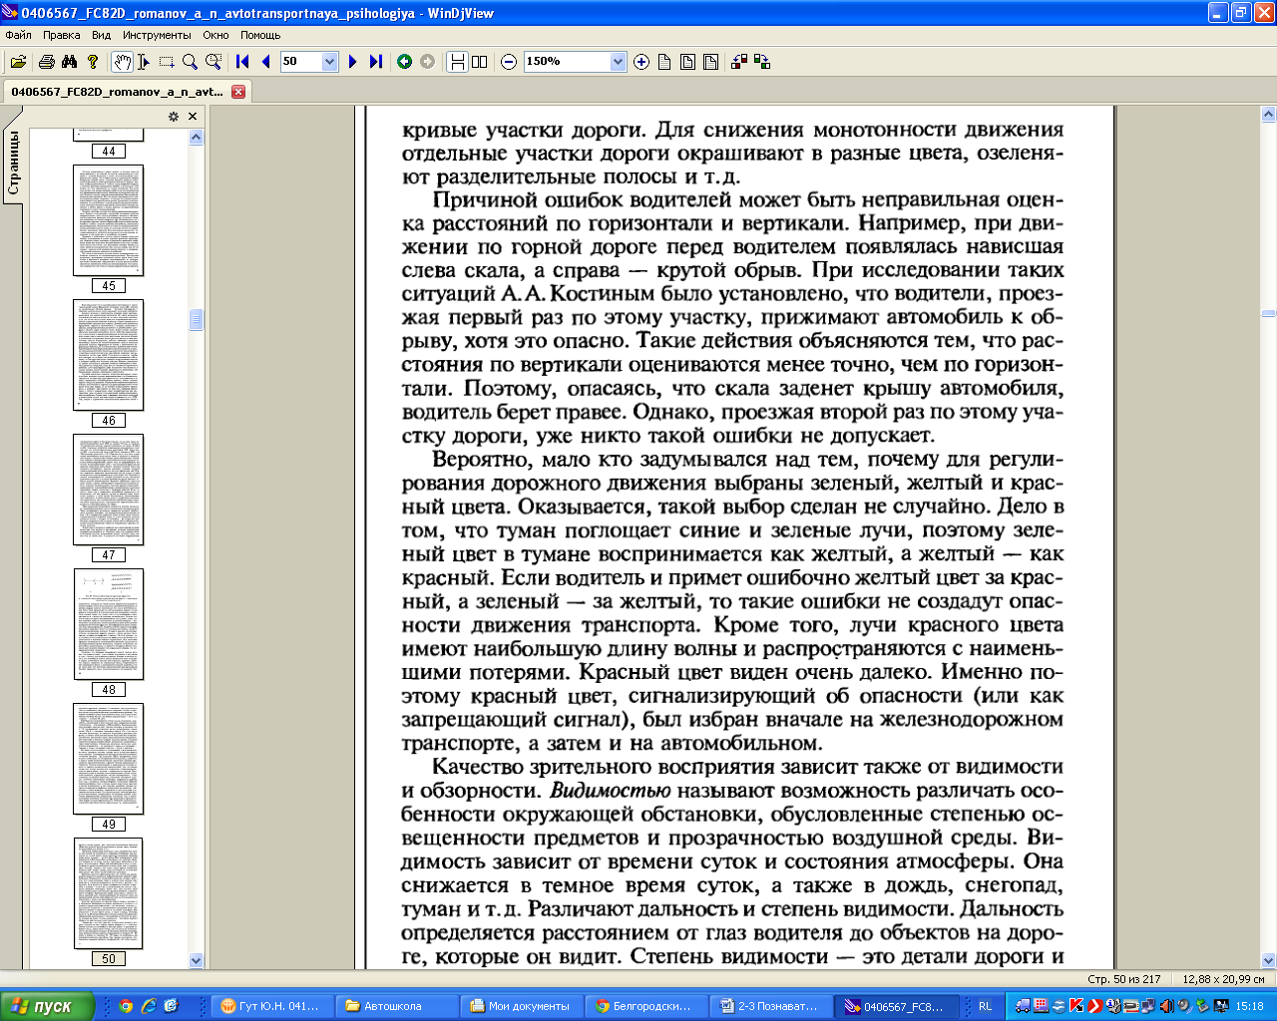Viewport: 1277px width, 1021px height.
Task: Open the Файл menu
Action: pos(18,35)
